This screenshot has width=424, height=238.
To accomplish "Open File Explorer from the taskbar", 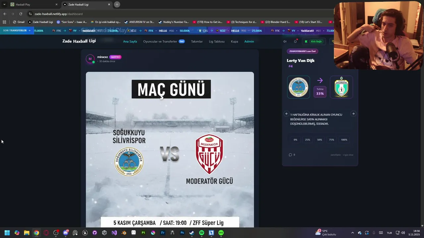I will click(x=26, y=233).
